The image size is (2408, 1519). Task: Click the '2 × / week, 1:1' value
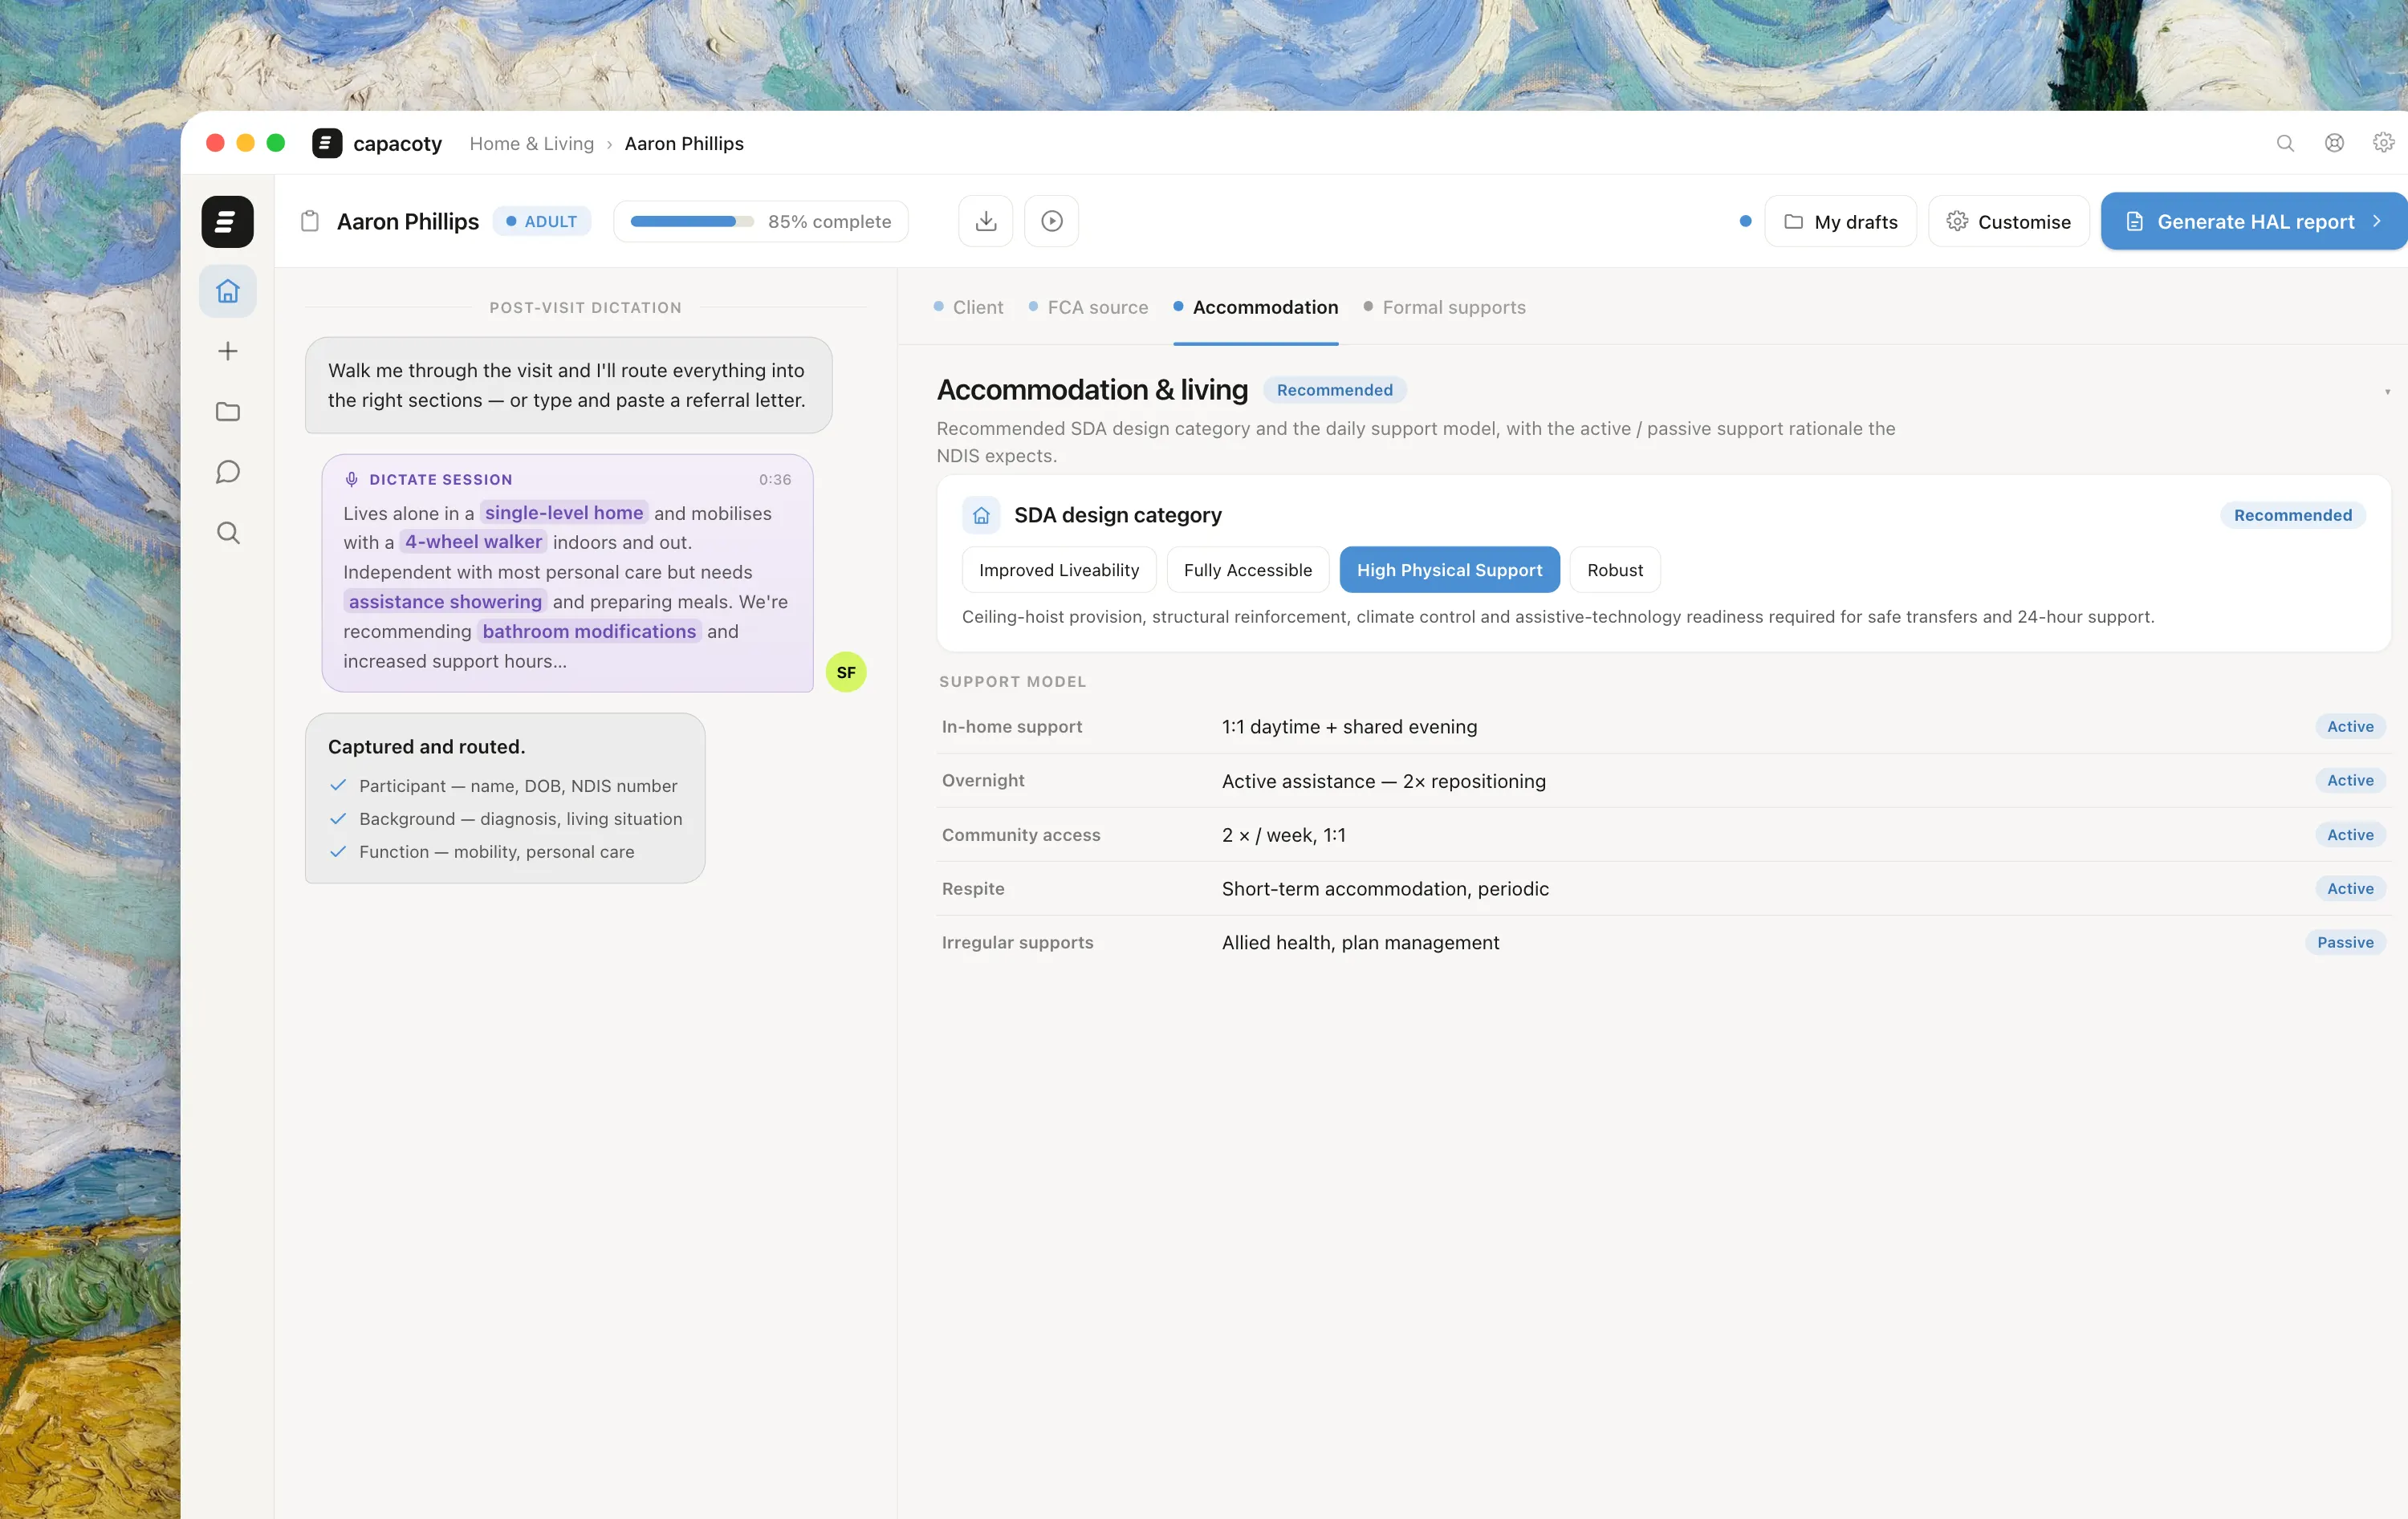pos(1283,835)
